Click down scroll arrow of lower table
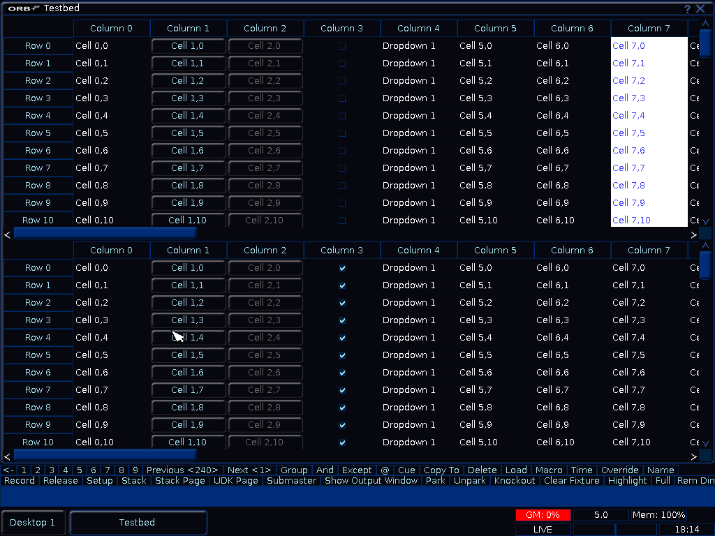This screenshot has width=715, height=536. click(705, 442)
